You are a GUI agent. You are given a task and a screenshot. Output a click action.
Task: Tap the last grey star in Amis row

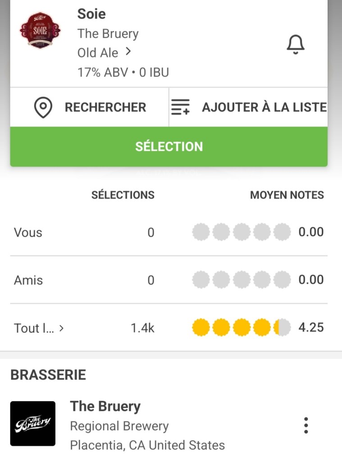click(282, 280)
